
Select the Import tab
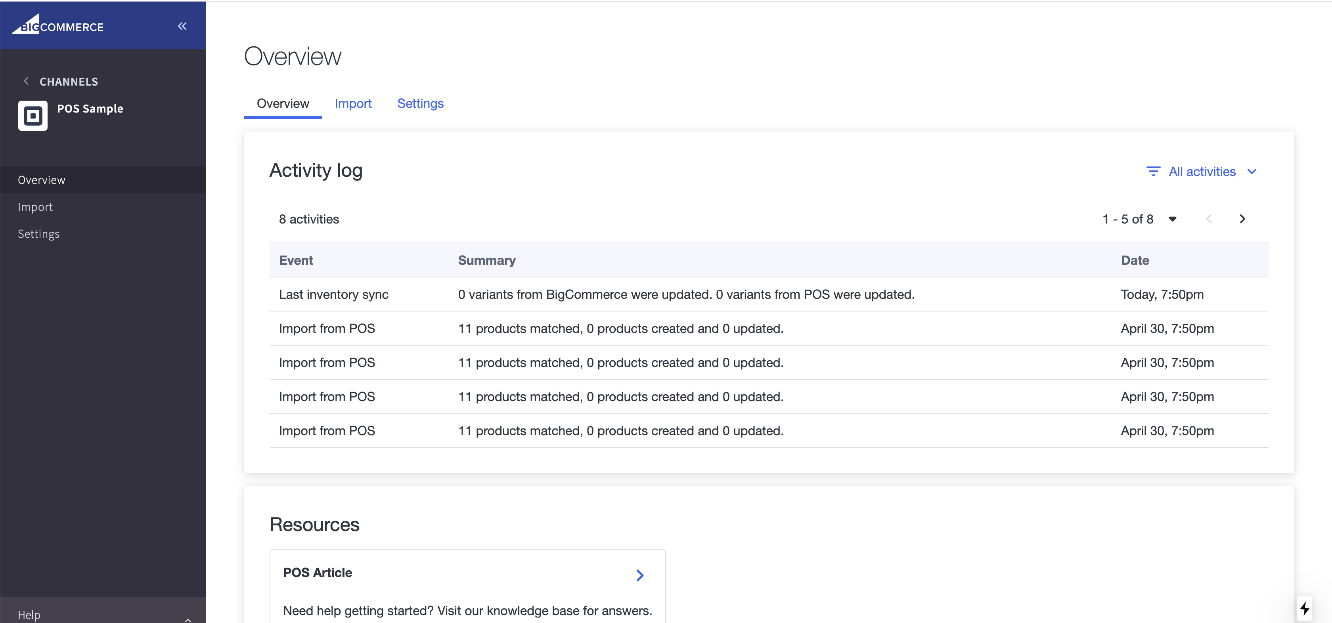(353, 103)
